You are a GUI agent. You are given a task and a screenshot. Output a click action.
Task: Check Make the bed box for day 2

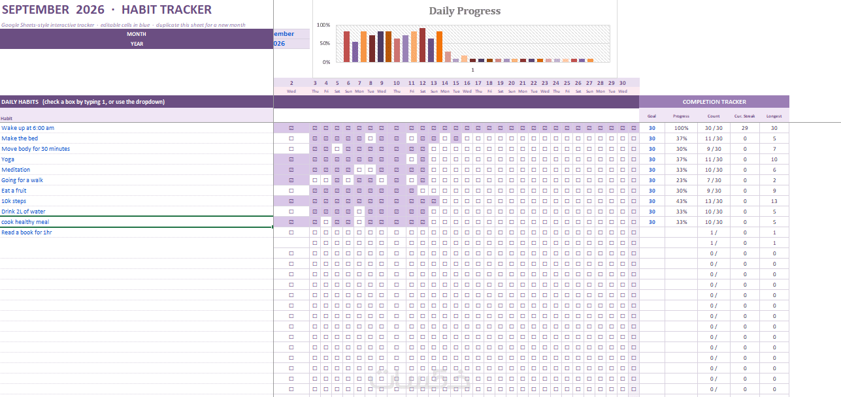tap(291, 138)
